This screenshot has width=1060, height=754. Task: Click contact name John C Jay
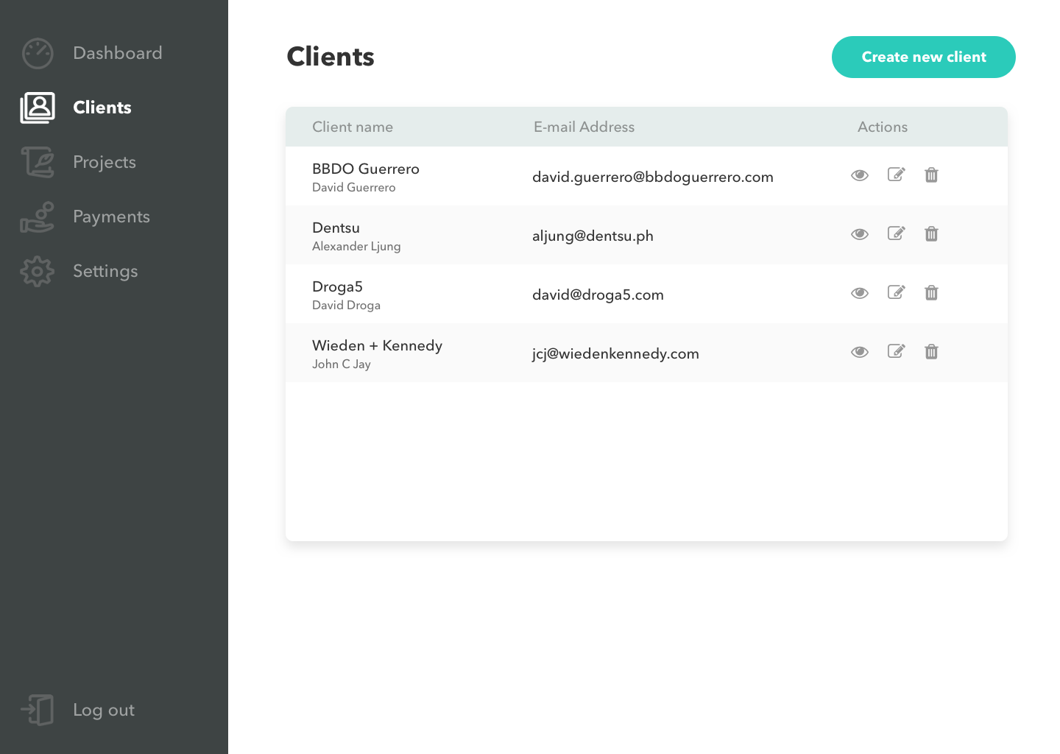(x=342, y=364)
